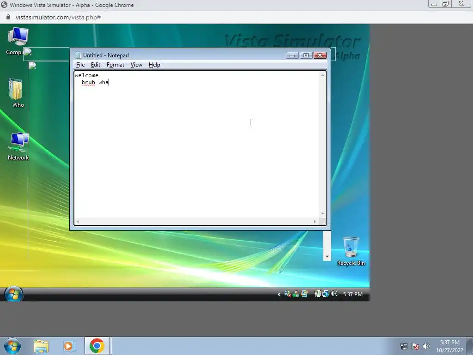The image size is (473, 355).
Task: Close the Notepad window
Action: point(320,55)
